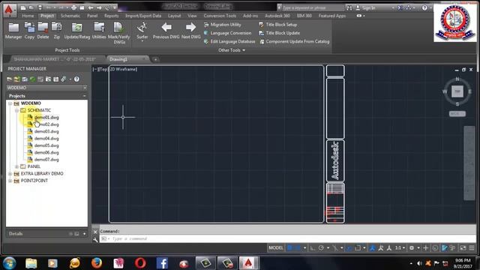
Task: Click the Copy project tool
Action: pos(29,31)
